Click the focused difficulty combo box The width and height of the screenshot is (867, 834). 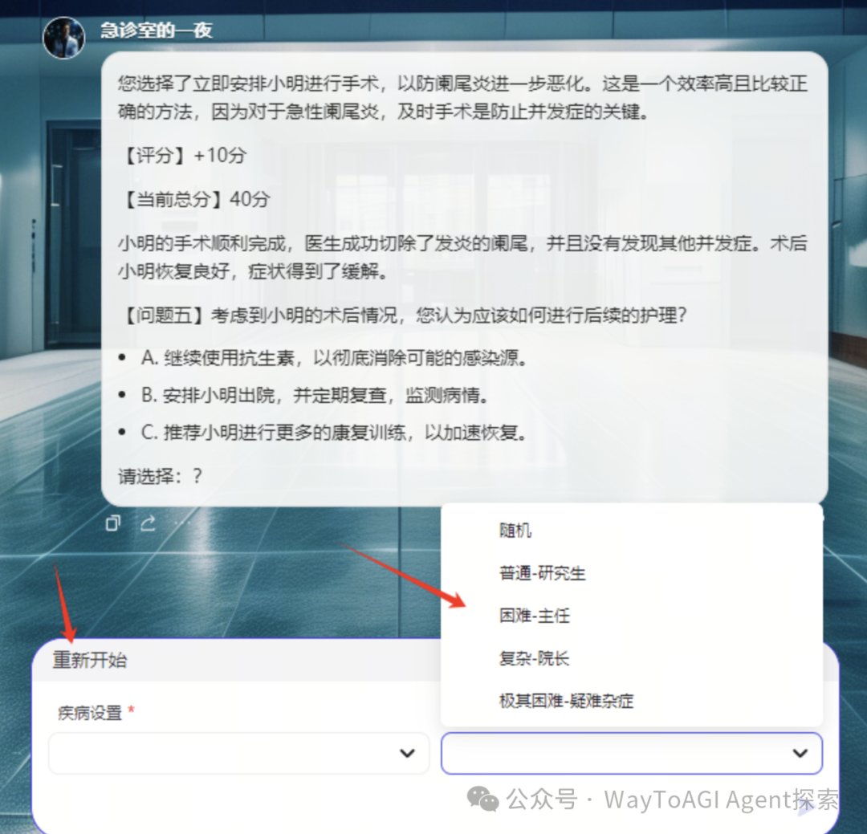click(x=632, y=753)
